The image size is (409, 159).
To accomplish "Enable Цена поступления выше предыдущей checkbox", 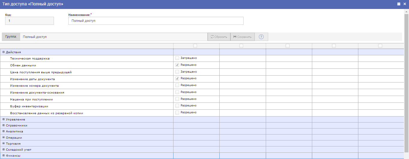I will [x=177, y=72].
